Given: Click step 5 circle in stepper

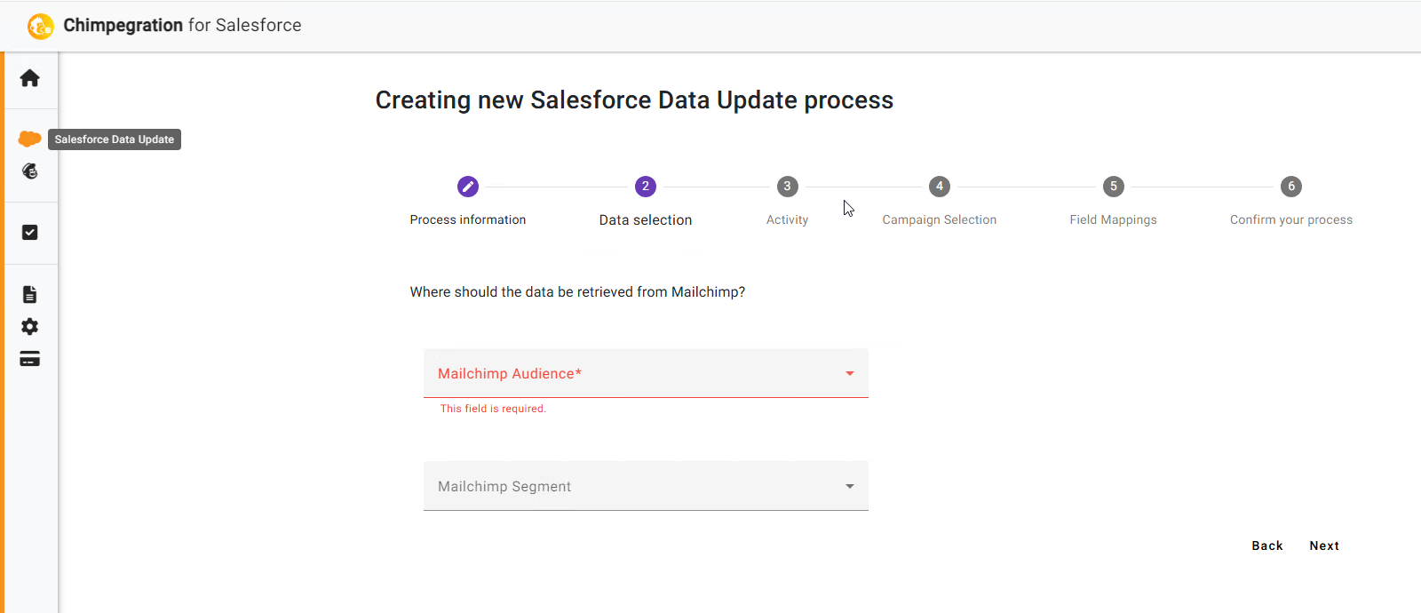Looking at the screenshot, I should coord(1114,187).
